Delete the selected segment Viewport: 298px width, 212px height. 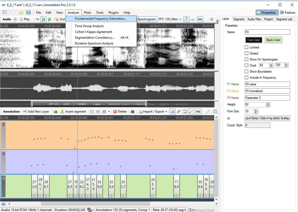click(x=120, y=112)
